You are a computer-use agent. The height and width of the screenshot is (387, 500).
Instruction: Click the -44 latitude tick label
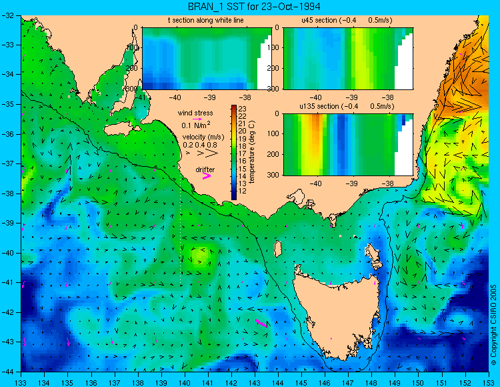[9, 372]
